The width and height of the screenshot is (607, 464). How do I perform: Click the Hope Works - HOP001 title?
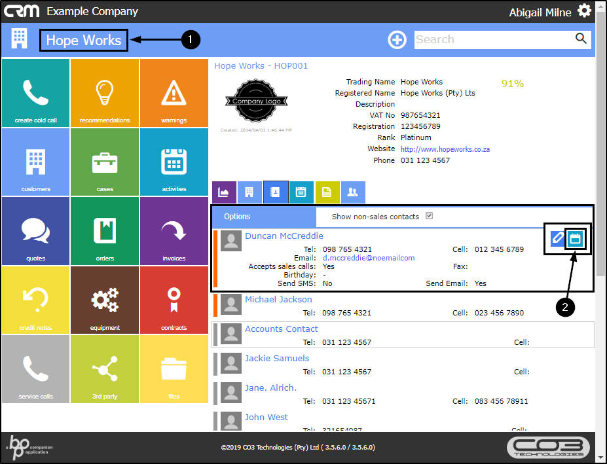(261, 66)
